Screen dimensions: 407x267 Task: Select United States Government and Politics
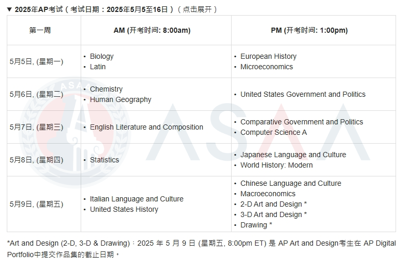tap(303, 94)
